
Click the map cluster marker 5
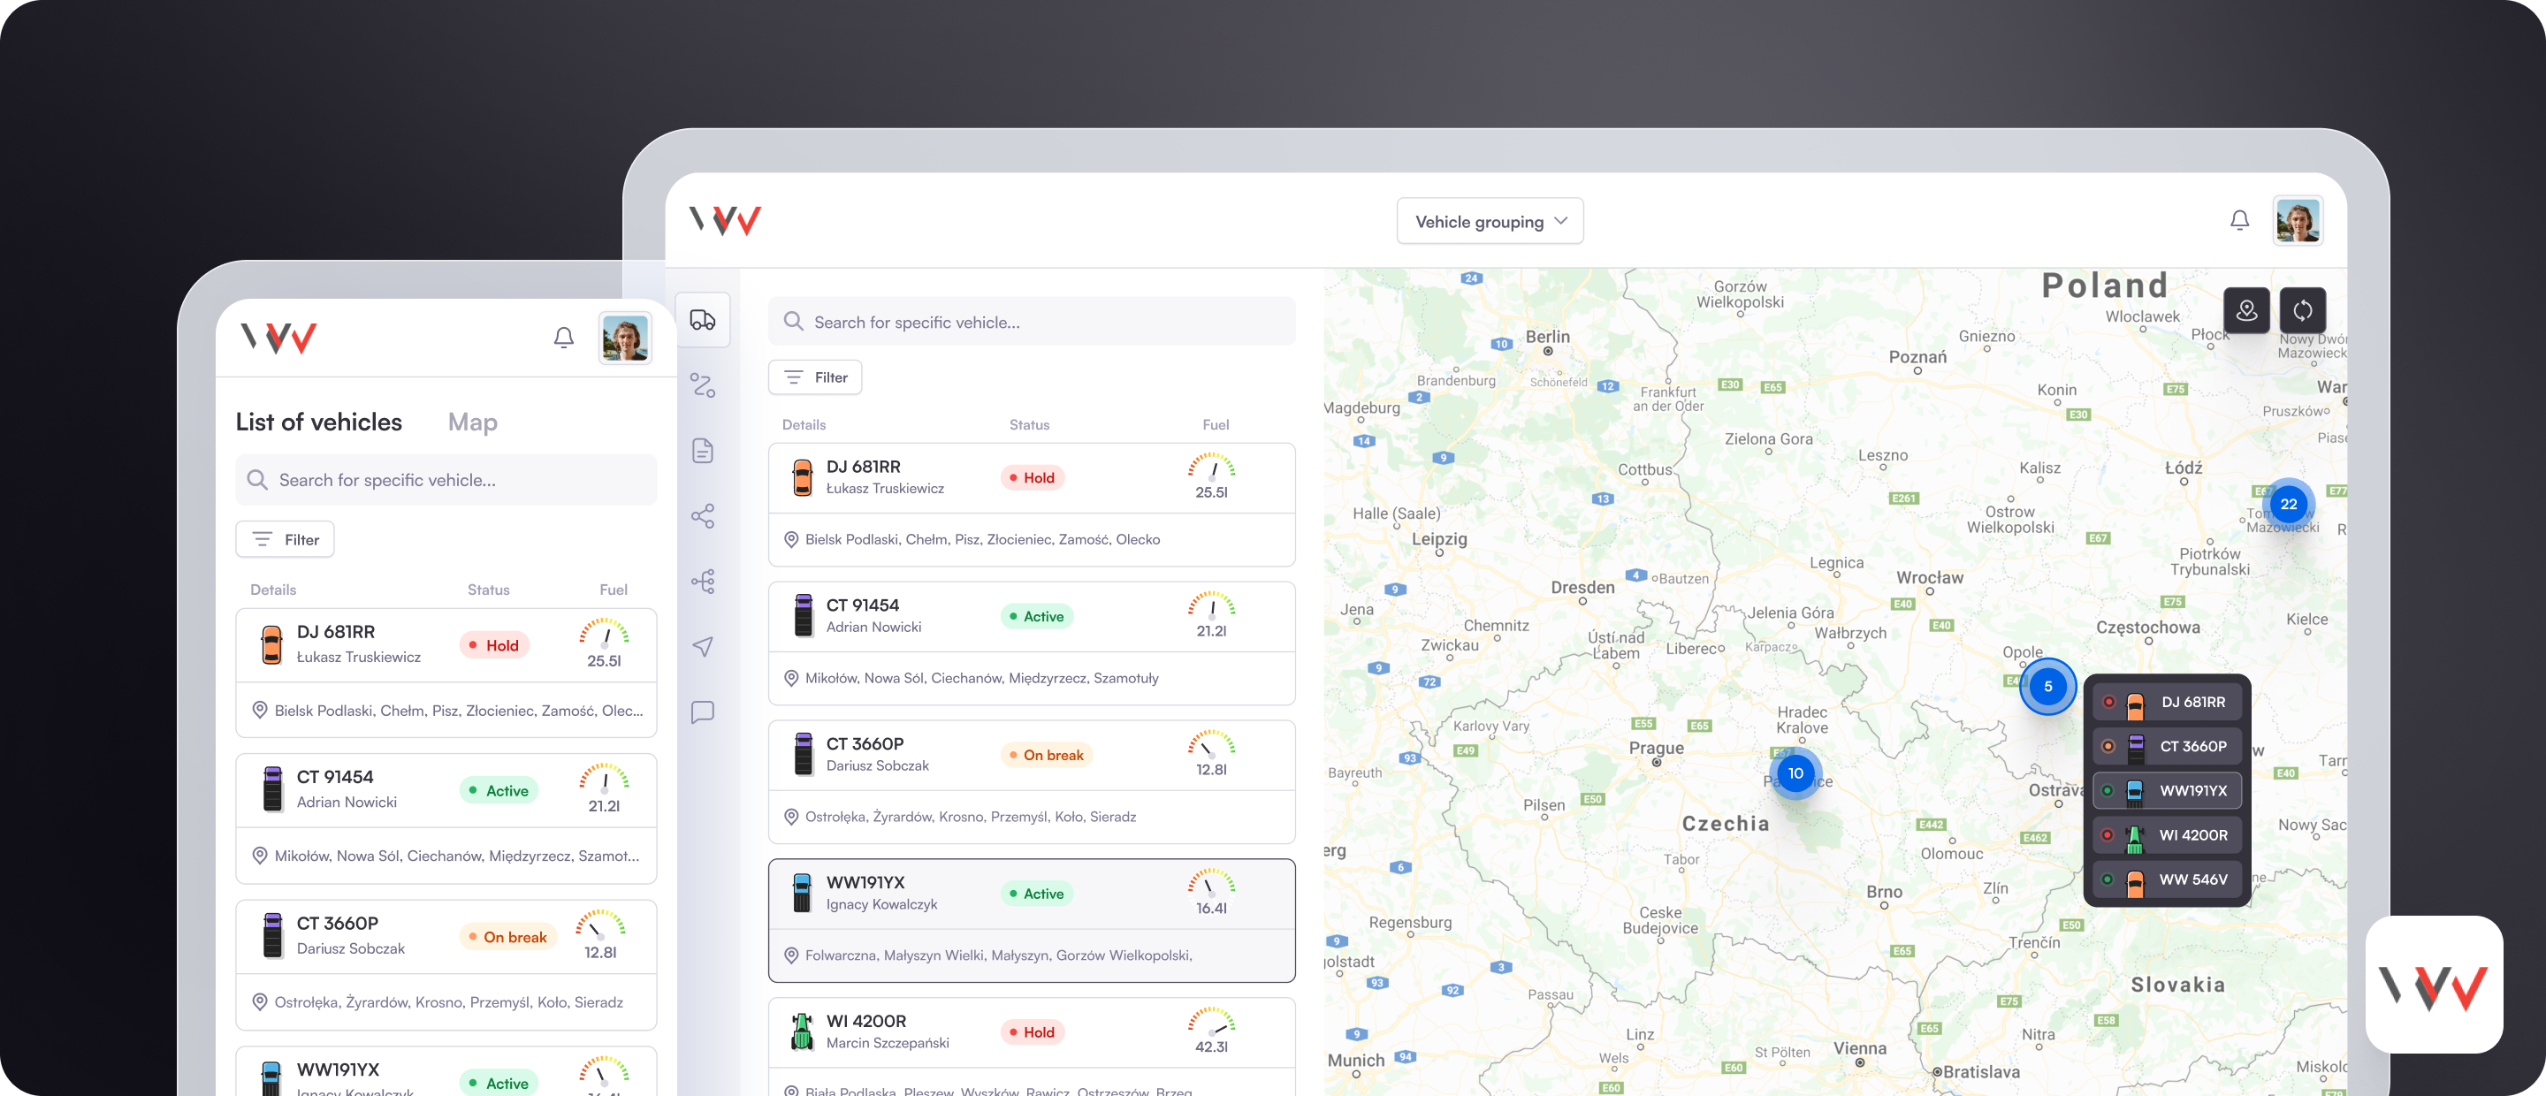(2048, 686)
